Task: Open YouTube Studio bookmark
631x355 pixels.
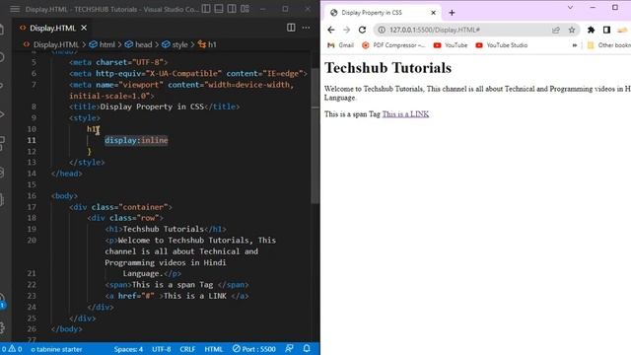Action: click(502, 45)
